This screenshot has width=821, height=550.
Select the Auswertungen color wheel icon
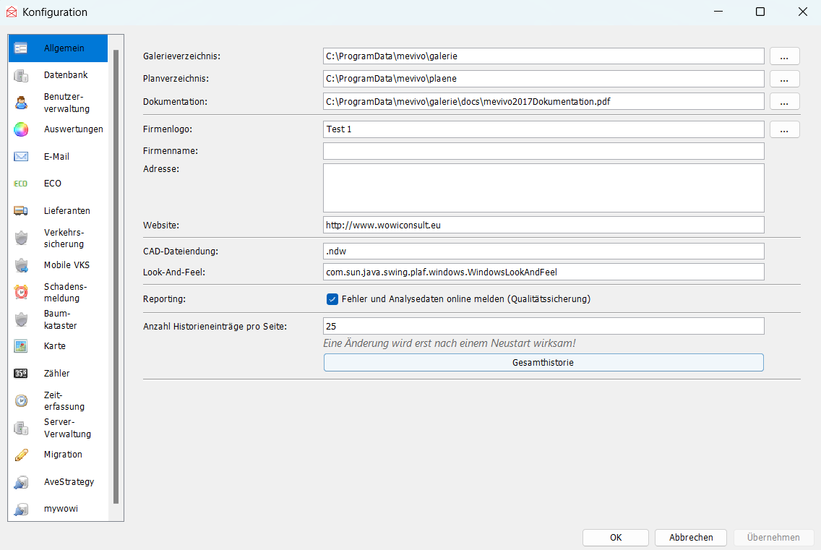click(x=21, y=129)
